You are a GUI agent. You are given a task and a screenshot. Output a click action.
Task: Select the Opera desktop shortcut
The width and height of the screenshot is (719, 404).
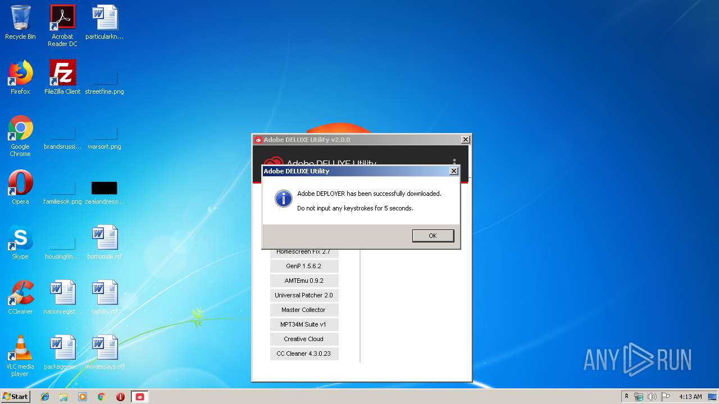click(20, 187)
